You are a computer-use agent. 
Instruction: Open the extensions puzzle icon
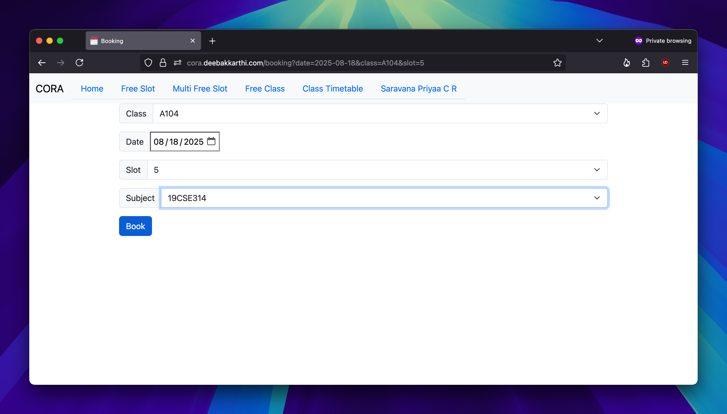click(x=646, y=63)
